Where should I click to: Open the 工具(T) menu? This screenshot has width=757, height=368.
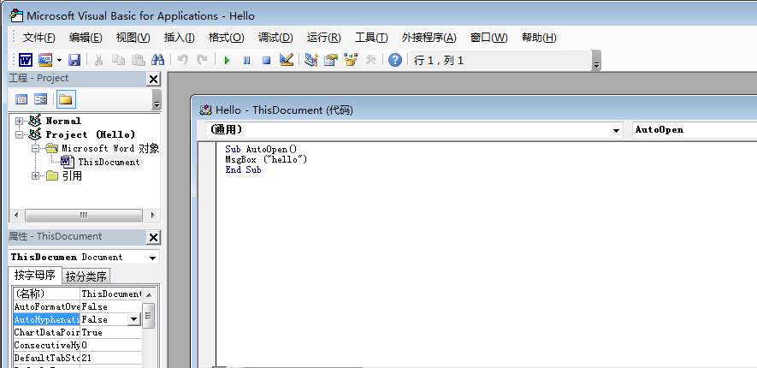pos(371,38)
